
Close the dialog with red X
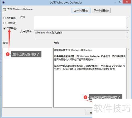pyautogui.click(x=127, y=2)
